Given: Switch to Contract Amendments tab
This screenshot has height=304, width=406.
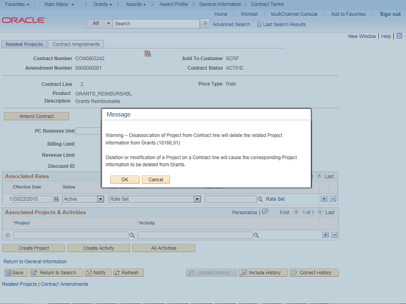Looking at the screenshot, I should pos(76,44).
